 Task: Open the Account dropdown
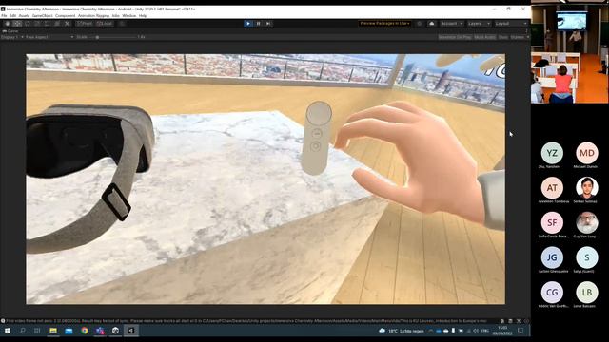(452, 24)
